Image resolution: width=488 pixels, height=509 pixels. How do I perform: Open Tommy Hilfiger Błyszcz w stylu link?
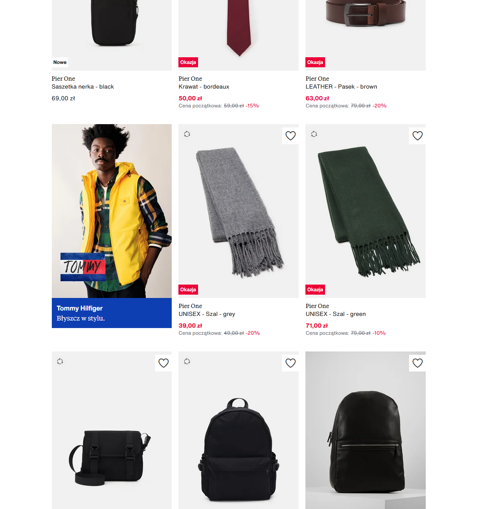pos(112,313)
